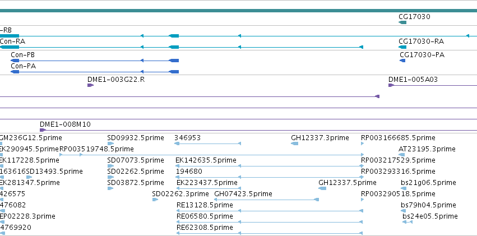Select the 194680 EST label

point(188,172)
